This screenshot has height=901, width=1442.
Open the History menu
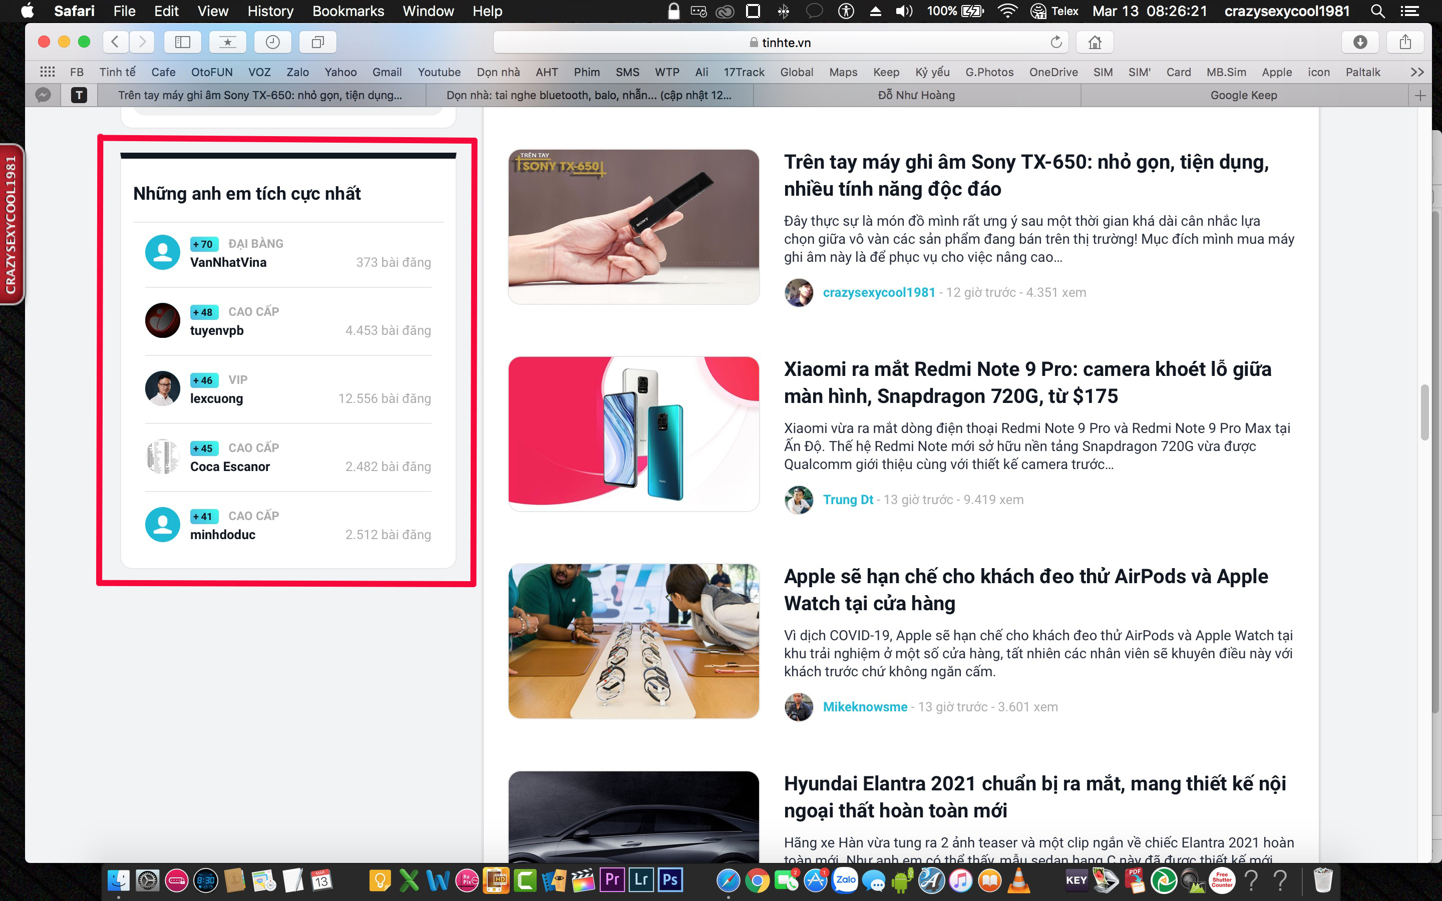pyautogui.click(x=270, y=11)
